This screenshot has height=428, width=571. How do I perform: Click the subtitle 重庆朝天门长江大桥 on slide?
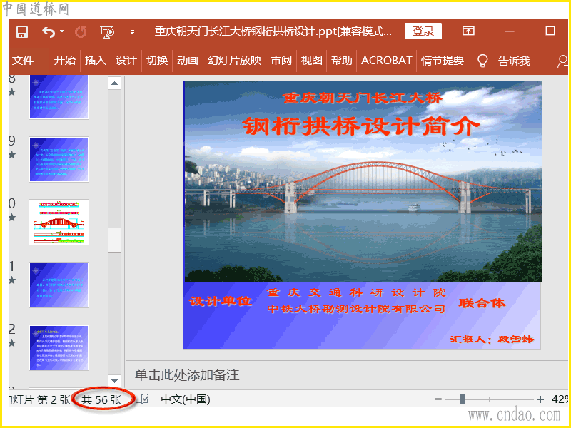(x=363, y=98)
